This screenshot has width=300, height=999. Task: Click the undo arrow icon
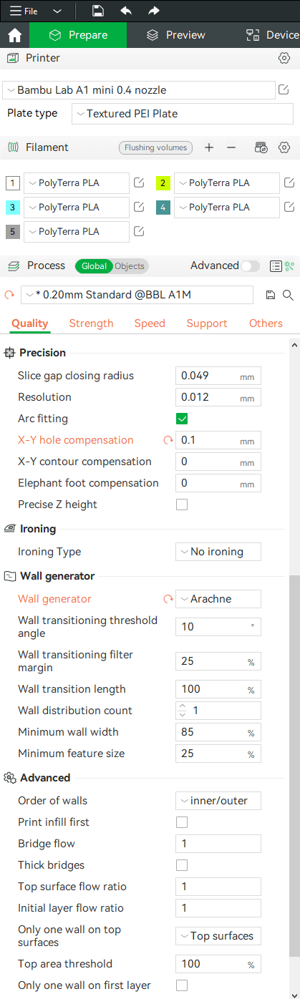coord(126,11)
